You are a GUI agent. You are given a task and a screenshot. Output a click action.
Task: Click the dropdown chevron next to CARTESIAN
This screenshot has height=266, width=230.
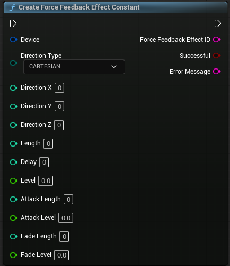point(114,67)
